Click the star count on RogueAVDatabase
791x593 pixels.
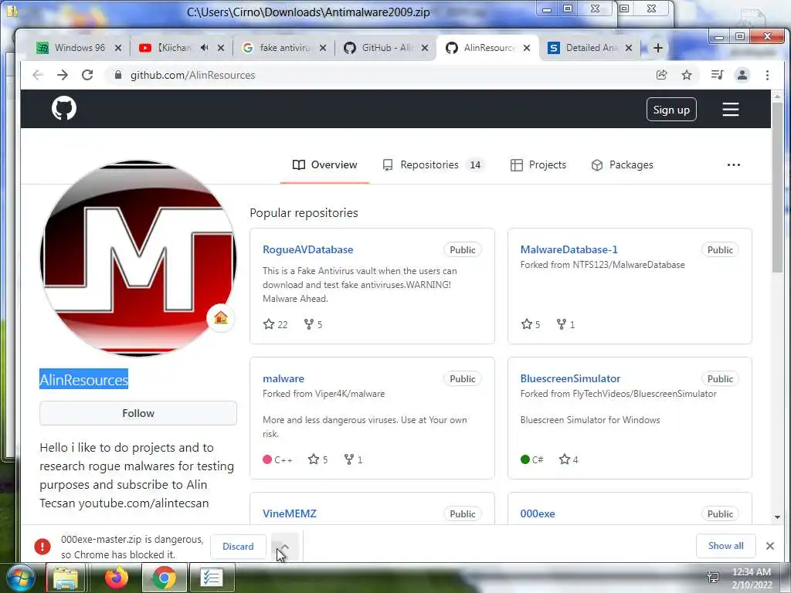coord(276,324)
